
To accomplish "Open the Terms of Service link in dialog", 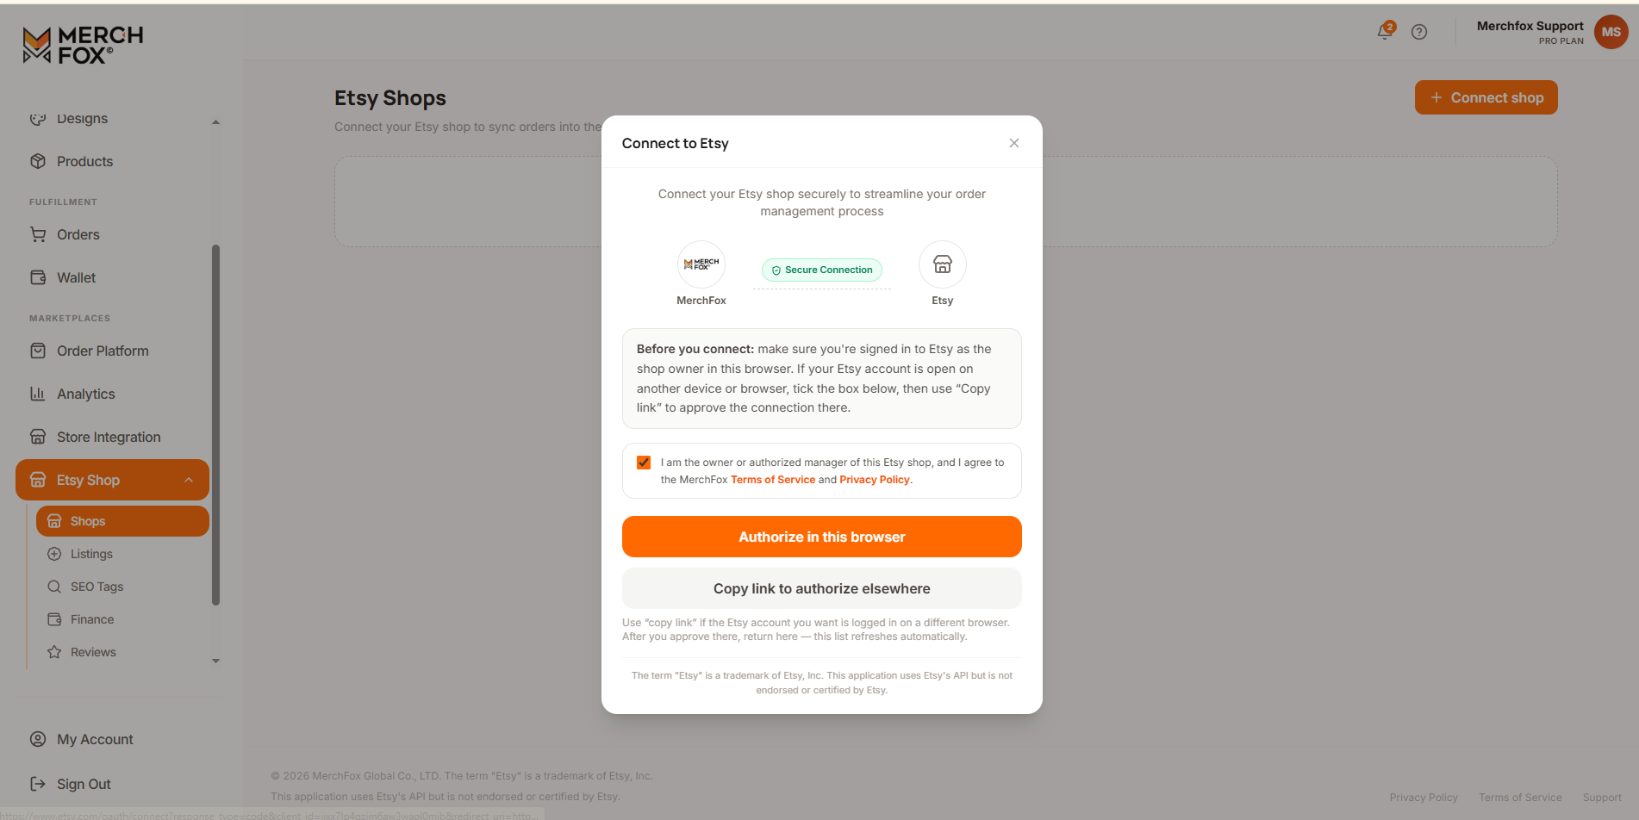I will pos(773,480).
